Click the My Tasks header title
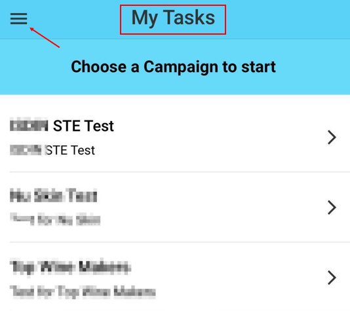This screenshot has width=350, height=311. pos(173,18)
